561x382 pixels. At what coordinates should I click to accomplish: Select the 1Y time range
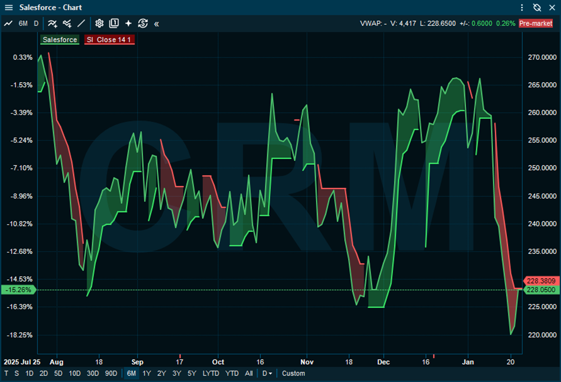(x=147, y=373)
